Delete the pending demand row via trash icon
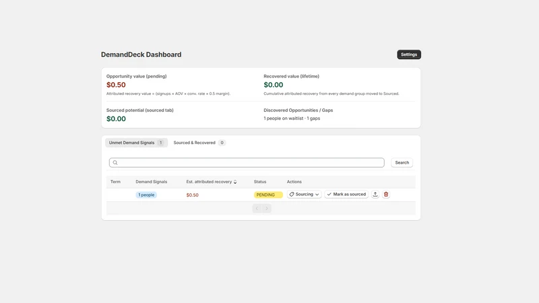Screen dimensions: 539x303 tap(386, 195)
